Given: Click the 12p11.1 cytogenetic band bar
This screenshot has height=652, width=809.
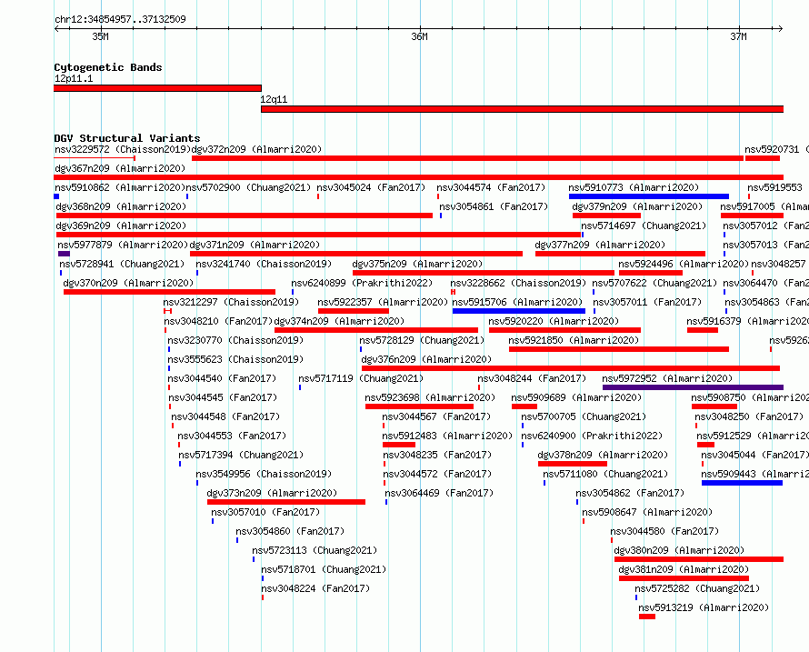Looking at the screenshot, I should tap(157, 88).
